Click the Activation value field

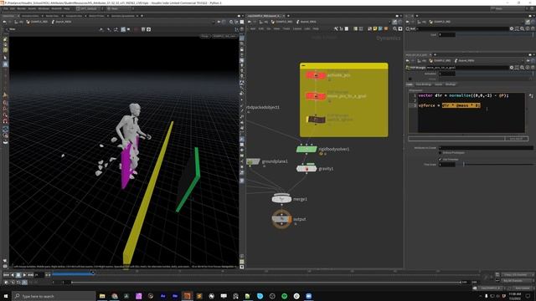[446, 74]
